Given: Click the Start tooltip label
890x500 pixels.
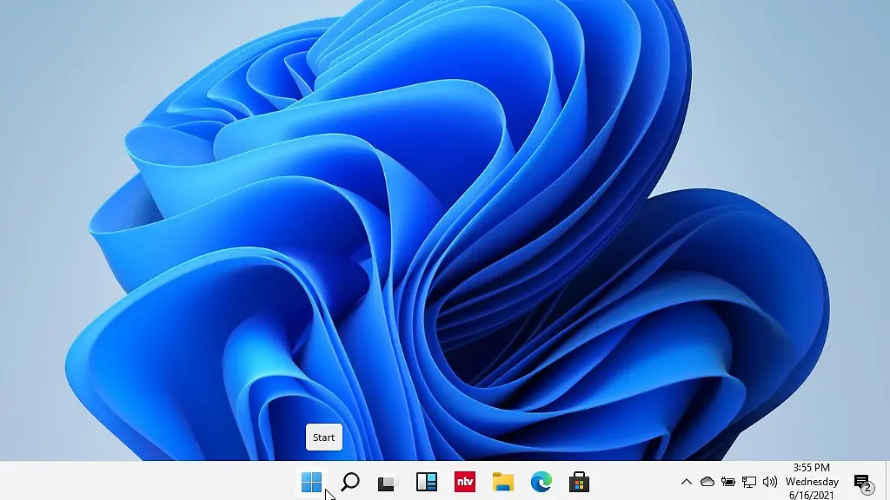Looking at the screenshot, I should pyautogui.click(x=323, y=437).
